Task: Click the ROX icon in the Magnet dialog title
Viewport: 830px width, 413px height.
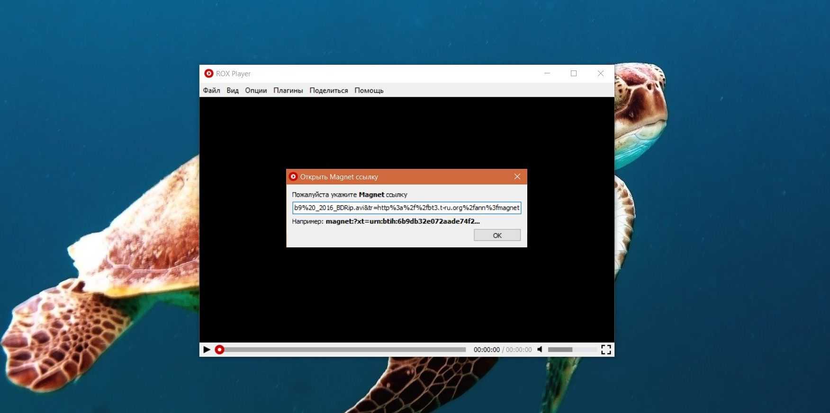Action: point(293,176)
